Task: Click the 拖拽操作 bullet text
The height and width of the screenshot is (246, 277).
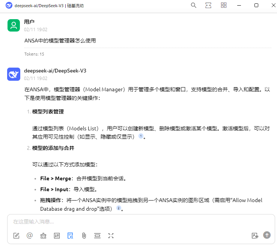Action: (x=151, y=204)
